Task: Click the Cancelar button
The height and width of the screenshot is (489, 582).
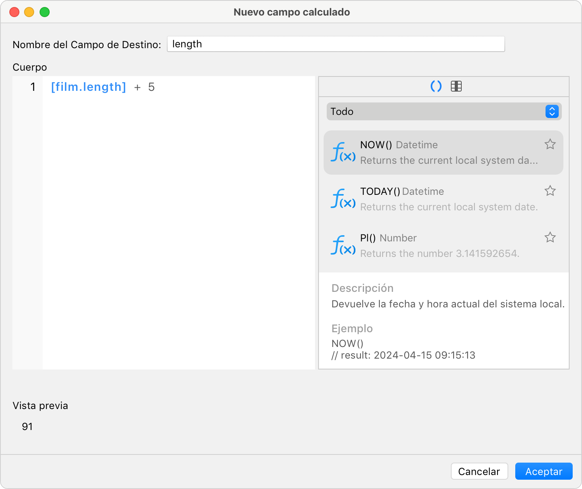Action: coord(479,472)
